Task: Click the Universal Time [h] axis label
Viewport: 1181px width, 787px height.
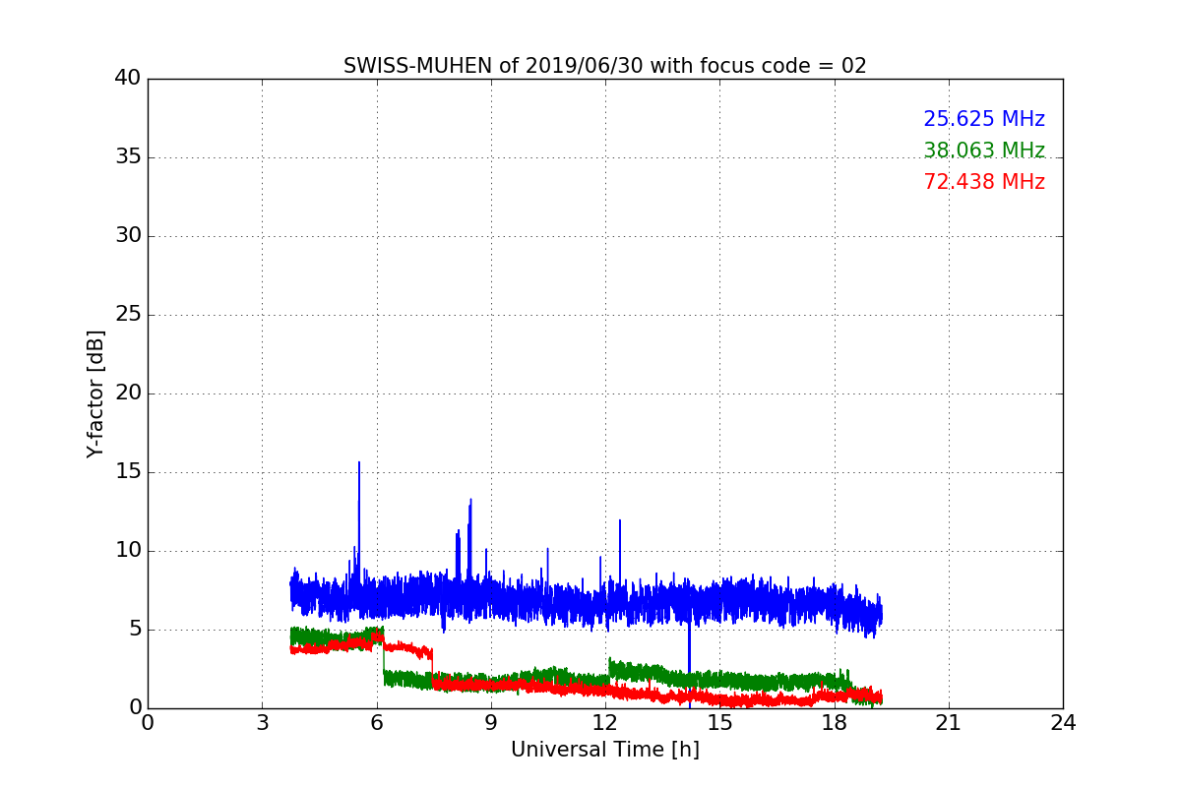Action: click(605, 750)
